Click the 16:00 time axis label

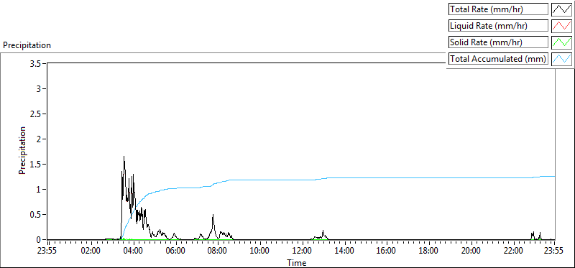tap(387, 251)
